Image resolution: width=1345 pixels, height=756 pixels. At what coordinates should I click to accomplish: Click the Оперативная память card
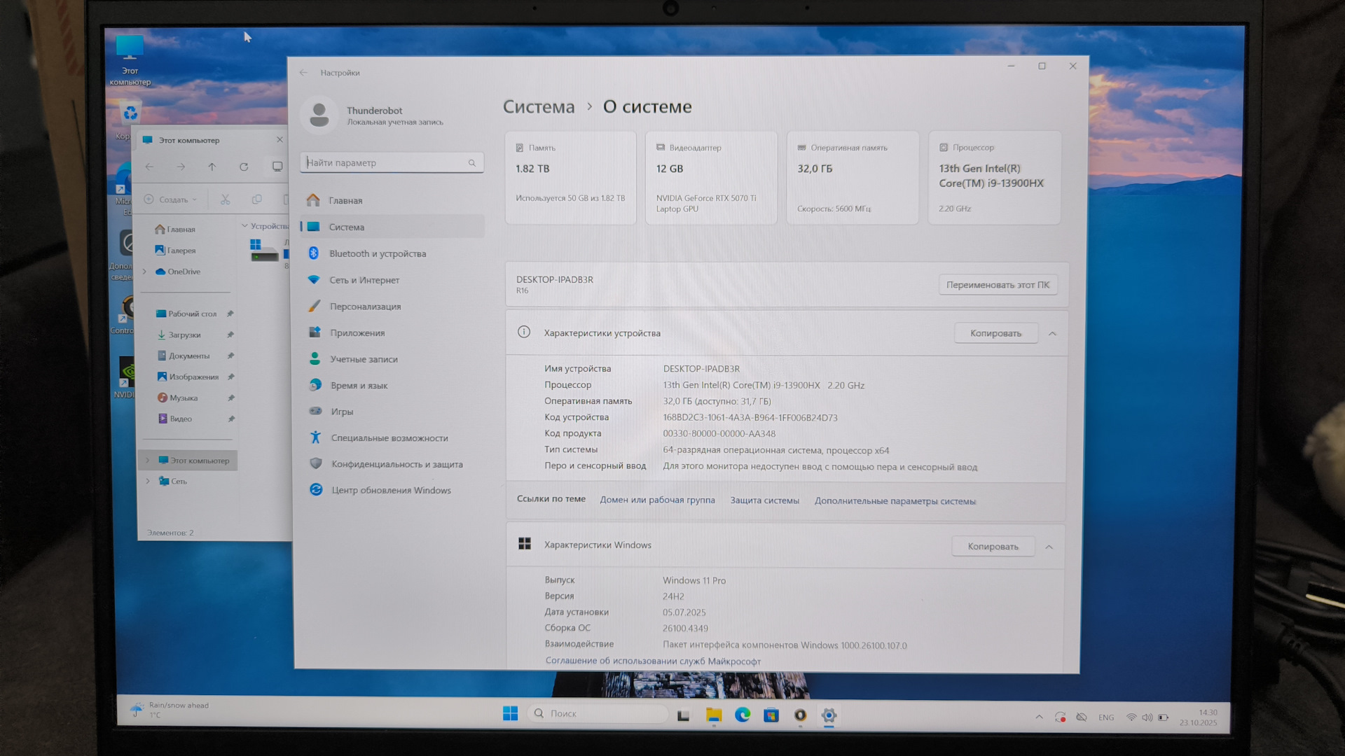852,178
